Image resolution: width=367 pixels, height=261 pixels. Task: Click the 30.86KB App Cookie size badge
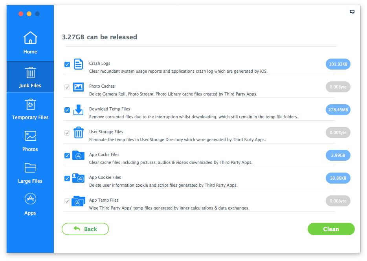(x=338, y=178)
